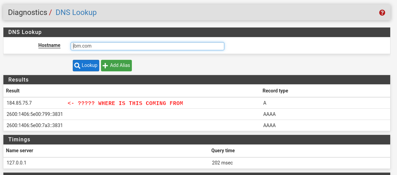
Task: Click the Results panel header
Action: tap(18, 80)
